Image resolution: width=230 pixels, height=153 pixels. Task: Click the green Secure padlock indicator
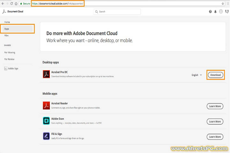(x=25, y=4)
